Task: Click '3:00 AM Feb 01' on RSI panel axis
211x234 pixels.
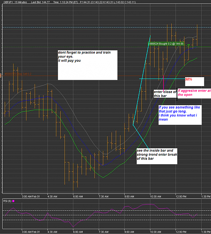Action: click(31, 232)
